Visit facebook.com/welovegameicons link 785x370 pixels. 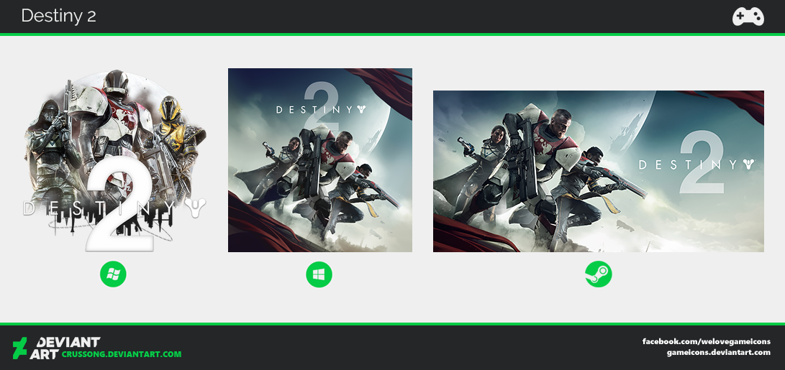707,341
